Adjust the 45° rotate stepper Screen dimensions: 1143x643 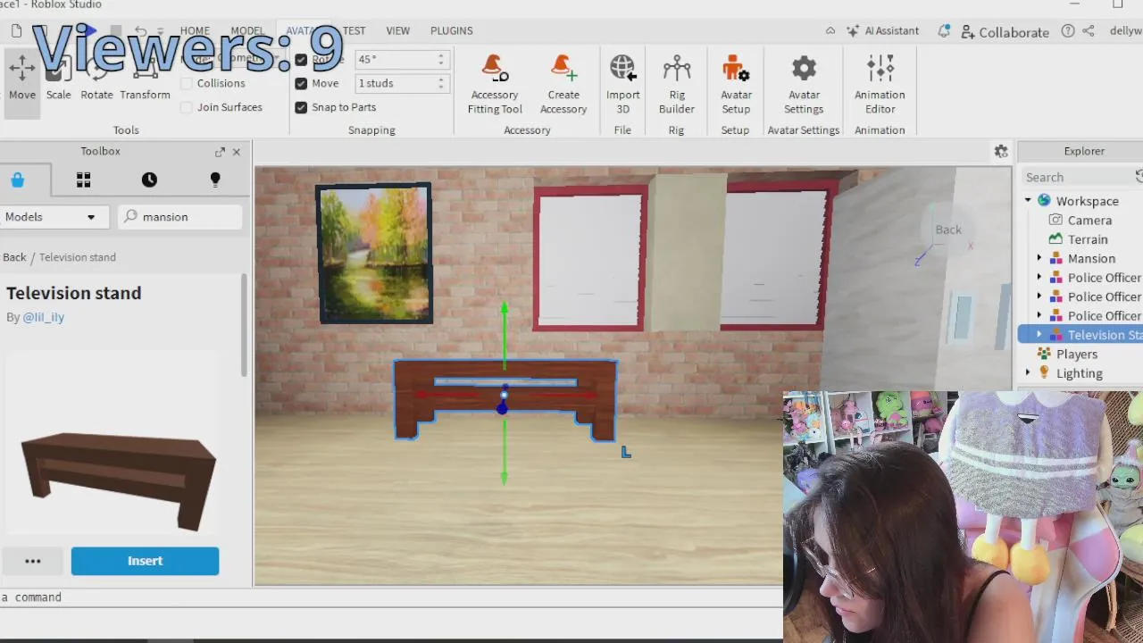441,59
